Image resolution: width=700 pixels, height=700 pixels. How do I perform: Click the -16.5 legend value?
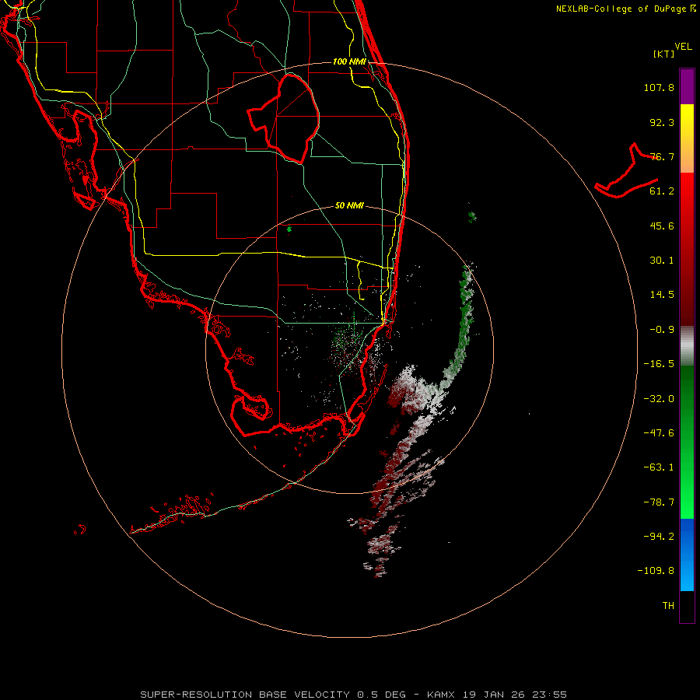659,364
